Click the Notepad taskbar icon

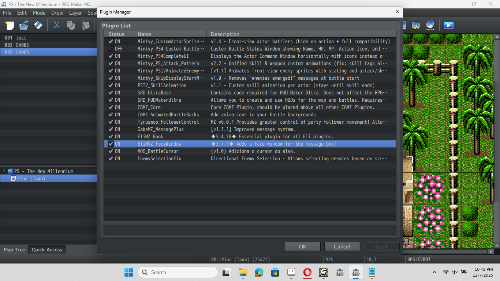[x=372, y=272]
